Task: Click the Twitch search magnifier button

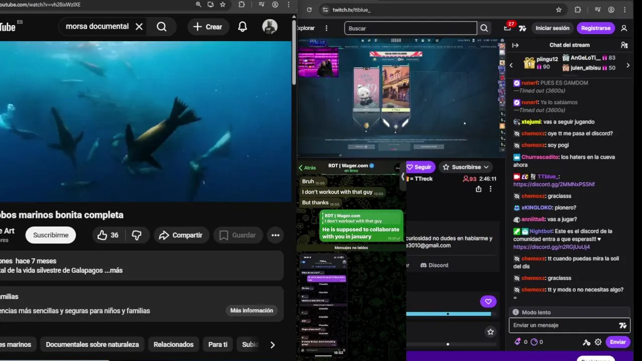Action: [x=484, y=28]
